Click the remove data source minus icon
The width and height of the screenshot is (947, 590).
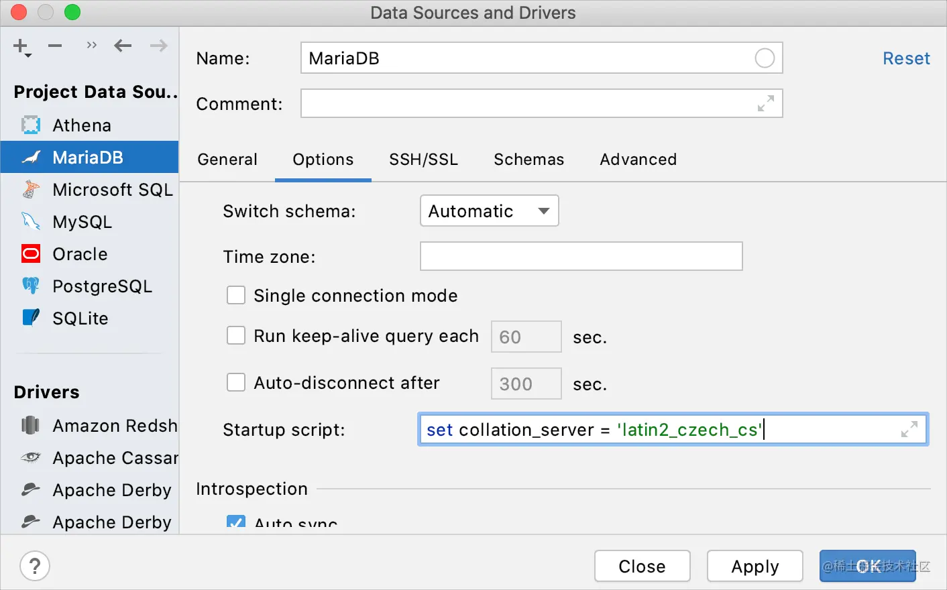tap(55, 46)
